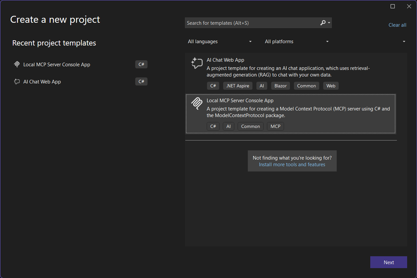Select Local MCP Server Console App template title
Image resolution: width=417 pixels, height=278 pixels.
coord(240,101)
